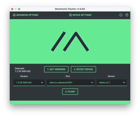Maximize window with the green button

pyautogui.click(x=19, y=9)
